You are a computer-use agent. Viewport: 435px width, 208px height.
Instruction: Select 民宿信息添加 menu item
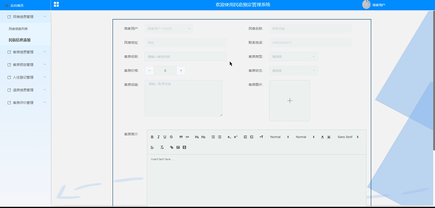click(19, 40)
